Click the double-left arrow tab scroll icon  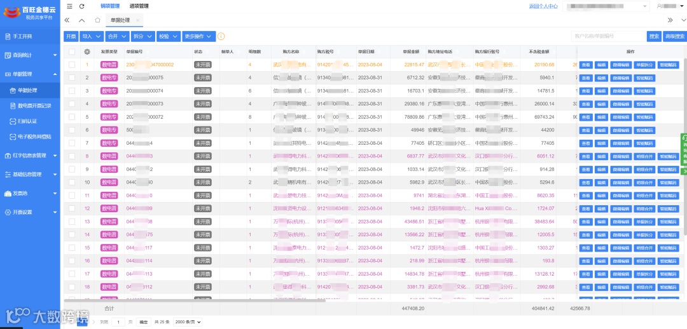(x=67, y=20)
